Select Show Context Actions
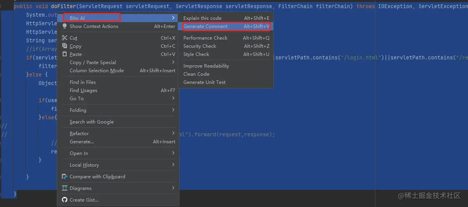468x207 pixels. (118, 26)
